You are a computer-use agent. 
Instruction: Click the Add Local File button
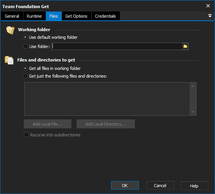(47, 124)
